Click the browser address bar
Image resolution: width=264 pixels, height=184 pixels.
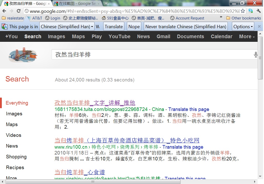pyautogui.click(x=134, y=11)
